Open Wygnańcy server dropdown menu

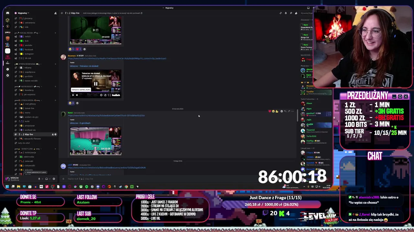pos(23,13)
